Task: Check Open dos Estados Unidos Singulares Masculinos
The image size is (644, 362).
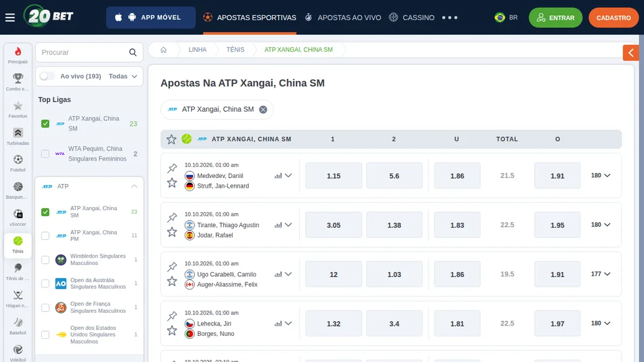Action: coord(45,335)
